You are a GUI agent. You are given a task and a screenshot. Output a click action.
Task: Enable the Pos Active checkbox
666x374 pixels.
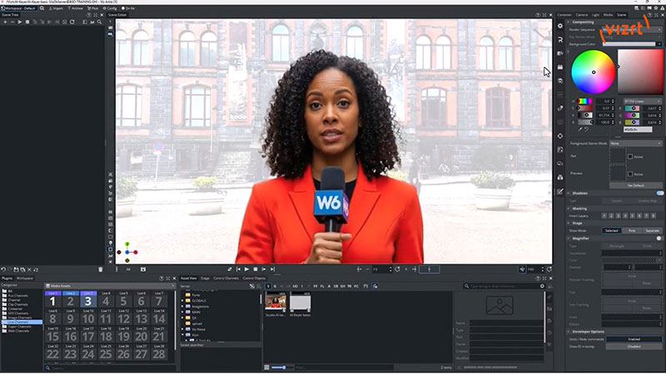point(630,156)
